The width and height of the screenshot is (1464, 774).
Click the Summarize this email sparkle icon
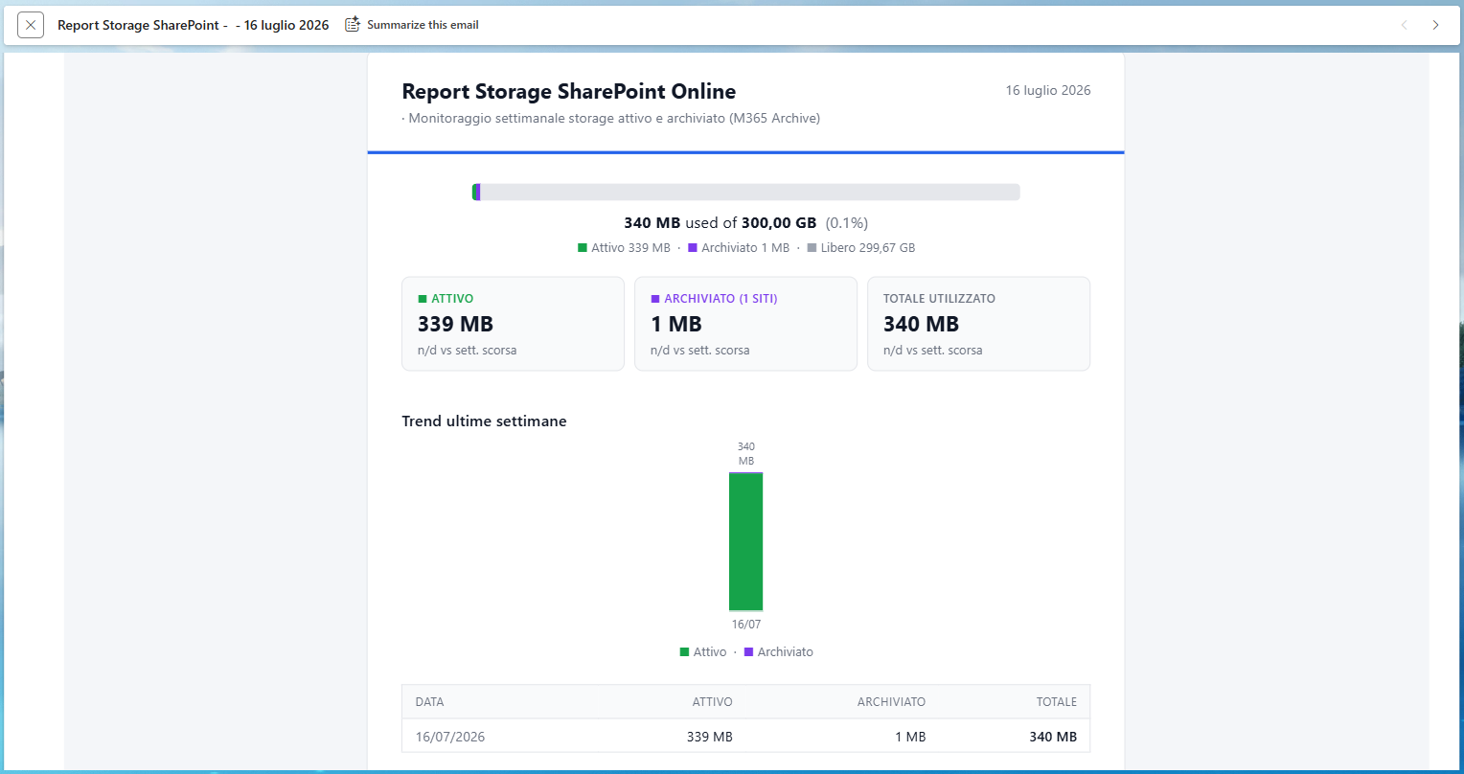353,25
